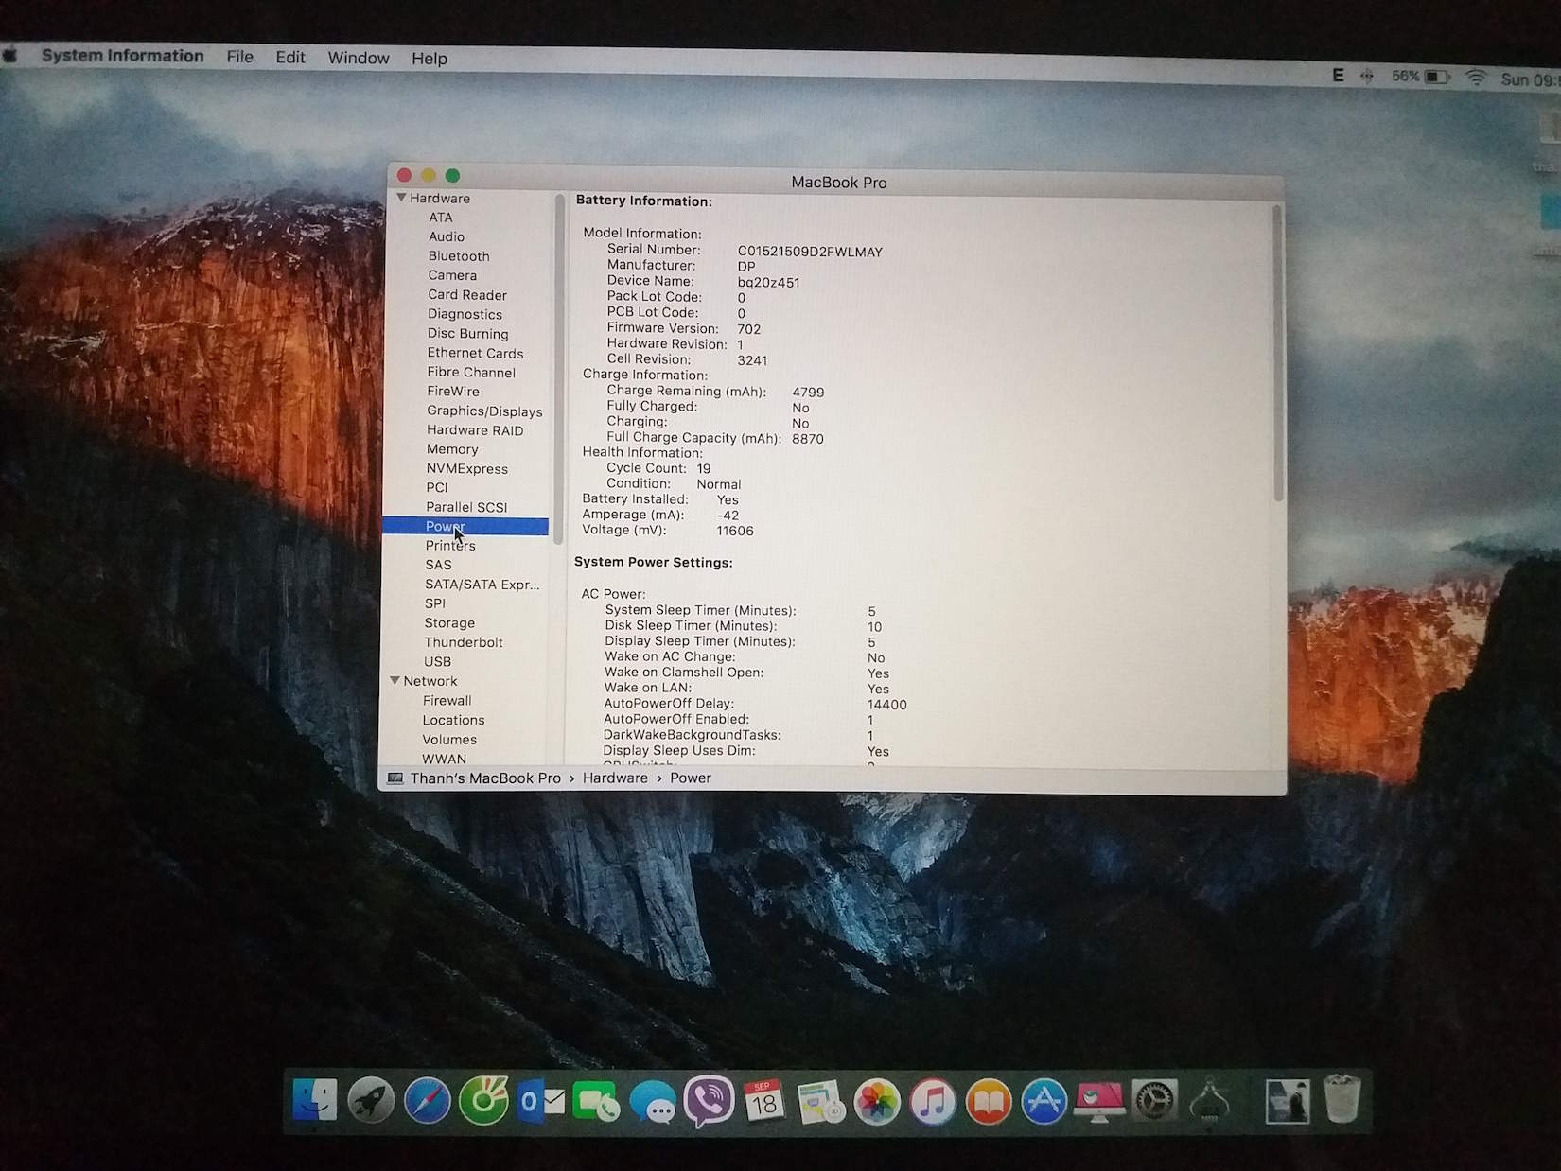This screenshot has width=1561, height=1171.
Task: Open CleanMyMac pink monitor icon
Action: tap(1099, 1103)
